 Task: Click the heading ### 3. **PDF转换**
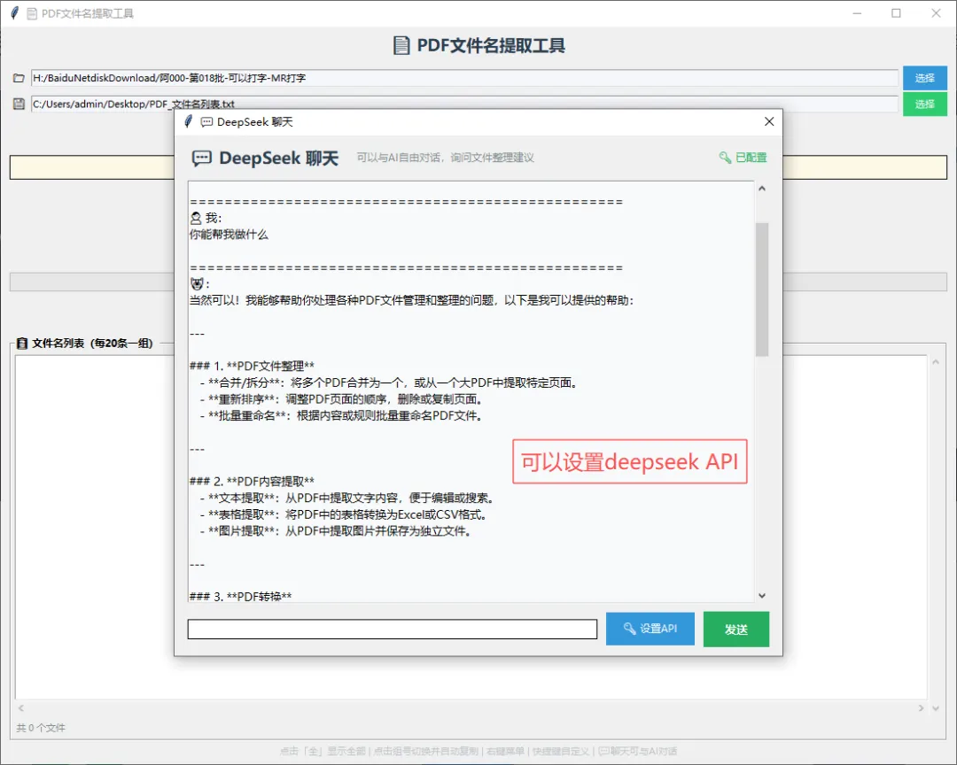point(240,596)
